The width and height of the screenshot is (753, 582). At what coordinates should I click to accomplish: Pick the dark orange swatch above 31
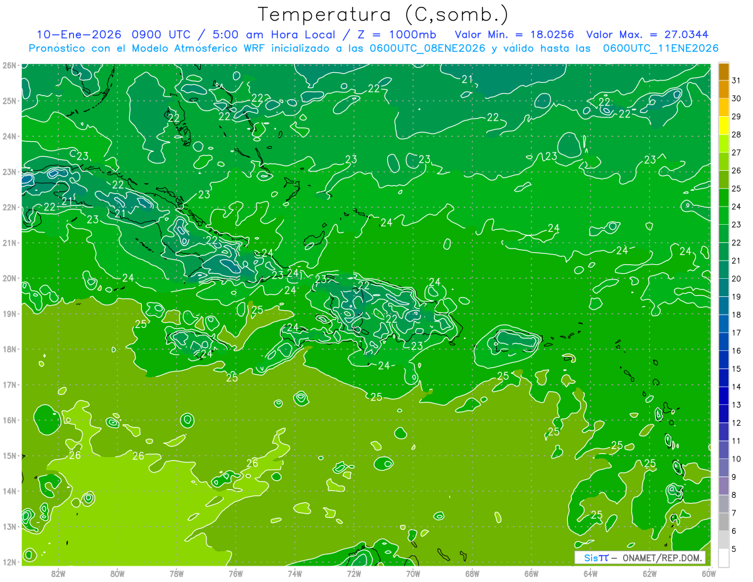[x=724, y=72]
